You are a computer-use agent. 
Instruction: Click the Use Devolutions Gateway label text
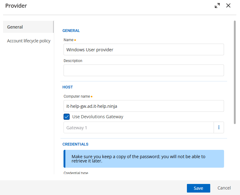pyautogui.click(x=98, y=117)
